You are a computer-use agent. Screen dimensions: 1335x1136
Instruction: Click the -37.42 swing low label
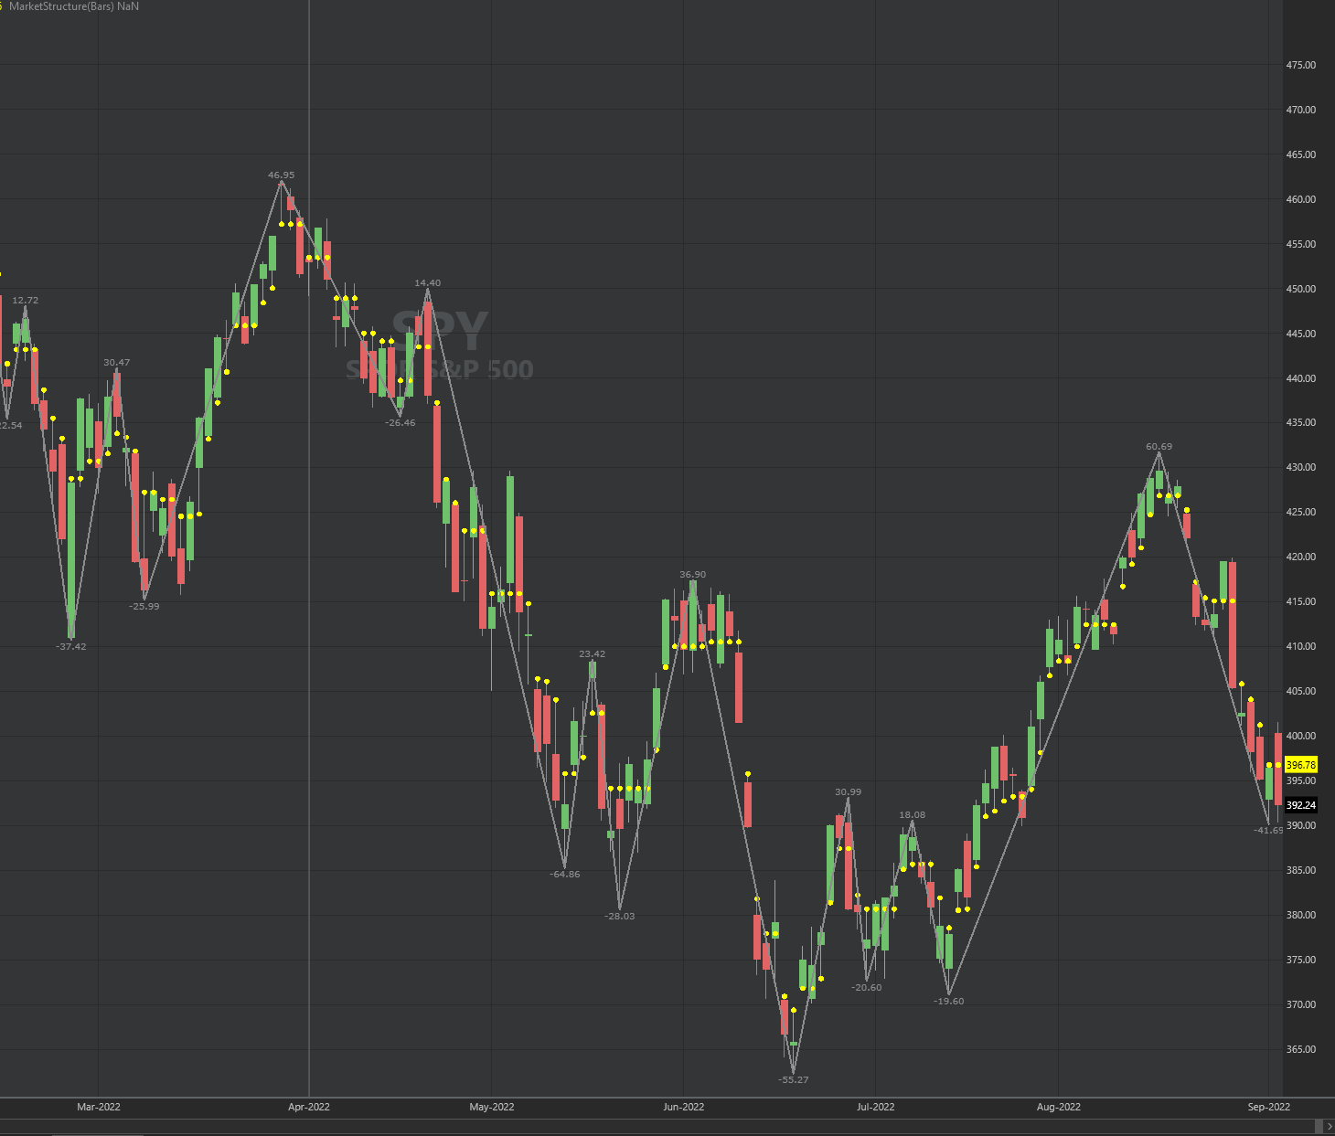pyautogui.click(x=71, y=646)
